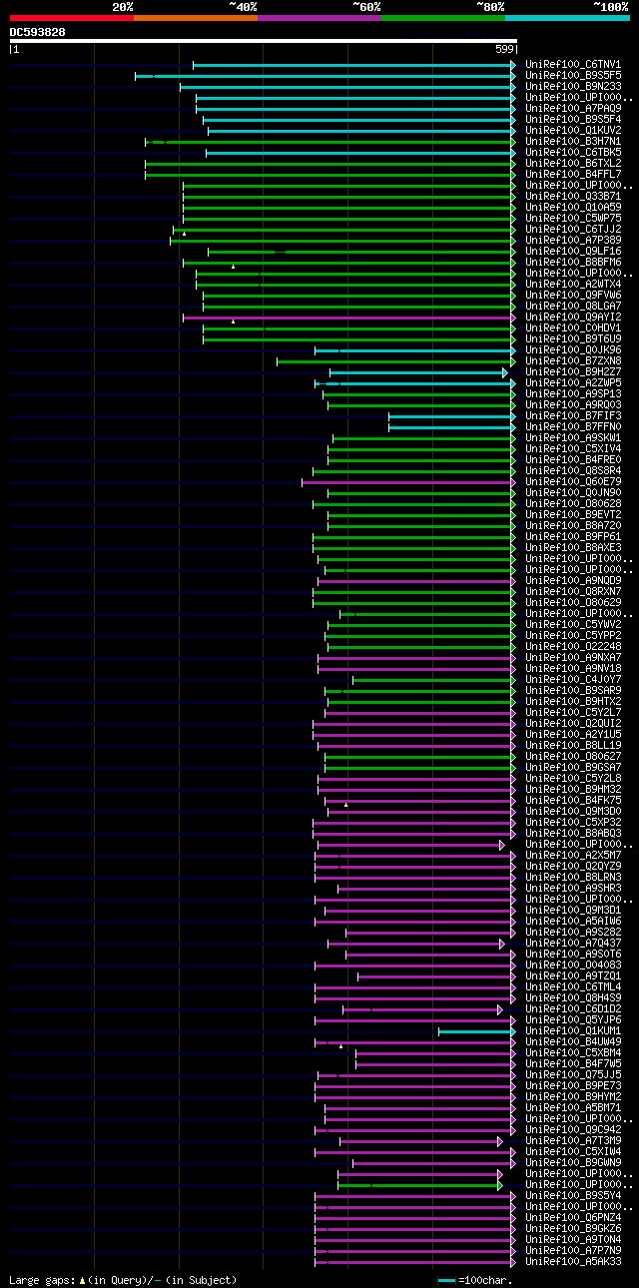Select the UniRef100_B4UW49 label

[573, 1042]
